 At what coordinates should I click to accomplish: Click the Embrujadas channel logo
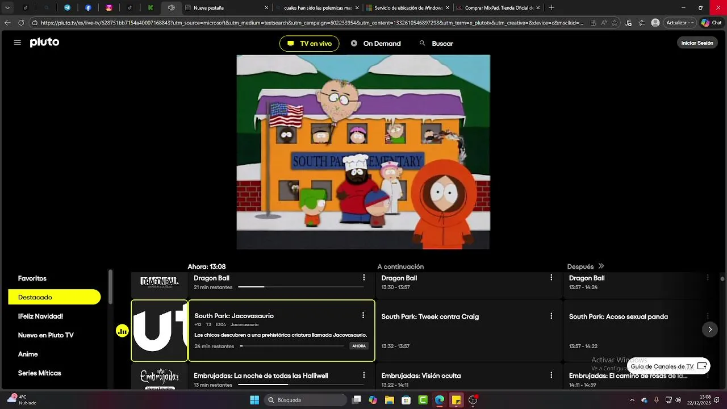point(160,378)
